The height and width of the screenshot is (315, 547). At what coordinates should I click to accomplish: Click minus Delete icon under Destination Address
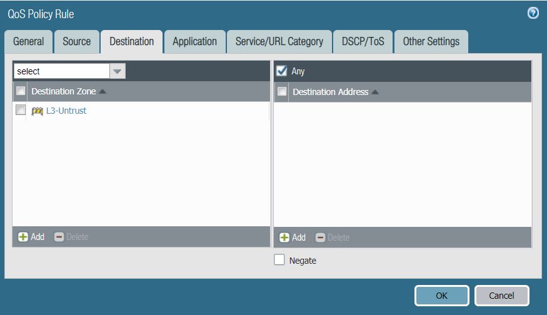pos(320,237)
